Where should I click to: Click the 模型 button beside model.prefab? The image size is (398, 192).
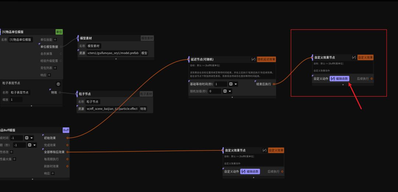(144, 53)
